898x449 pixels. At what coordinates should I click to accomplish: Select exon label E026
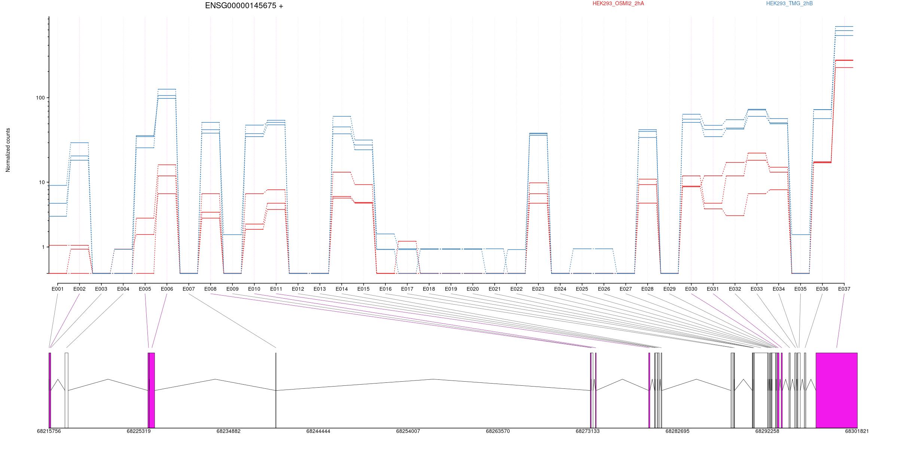point(604,289)
